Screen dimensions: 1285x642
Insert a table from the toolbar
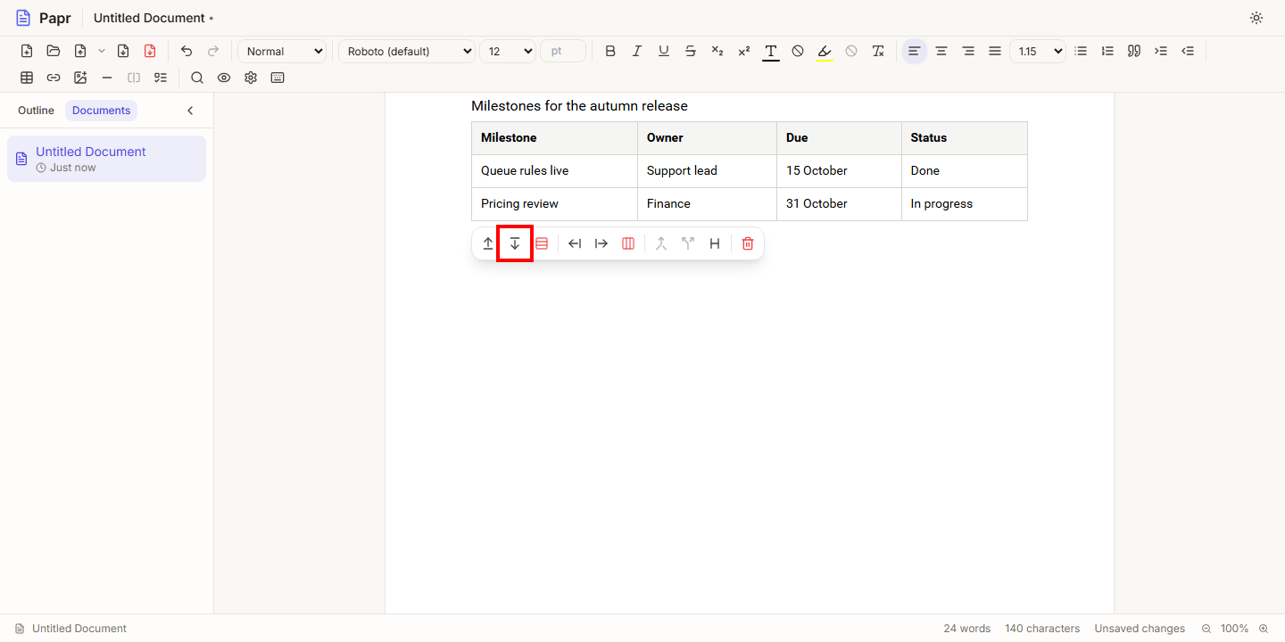(27, 78)
